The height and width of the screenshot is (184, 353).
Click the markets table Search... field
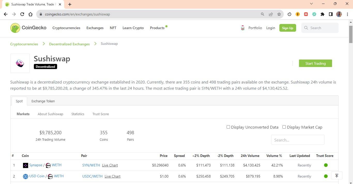[298, 140]
